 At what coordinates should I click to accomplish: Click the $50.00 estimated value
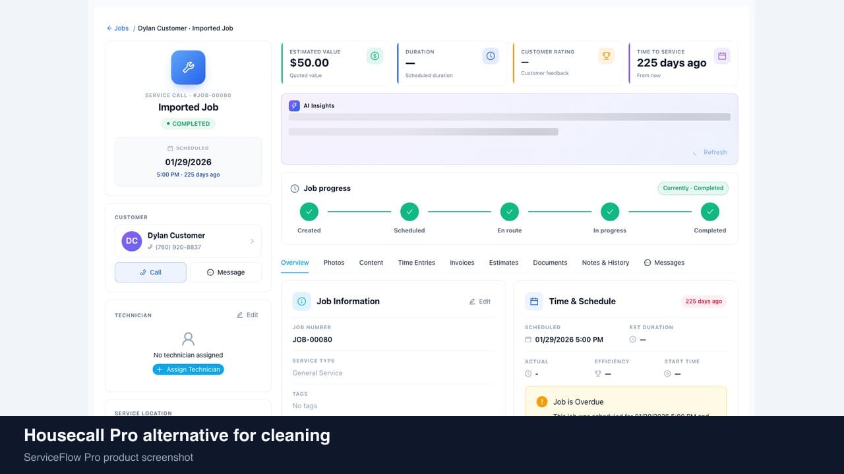pyautogui.click(x=309, y=63)
